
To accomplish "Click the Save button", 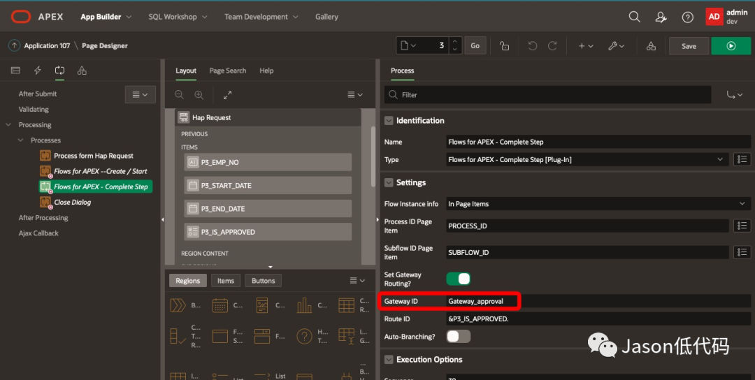I will pyautogui.click(x=689, y=45).
